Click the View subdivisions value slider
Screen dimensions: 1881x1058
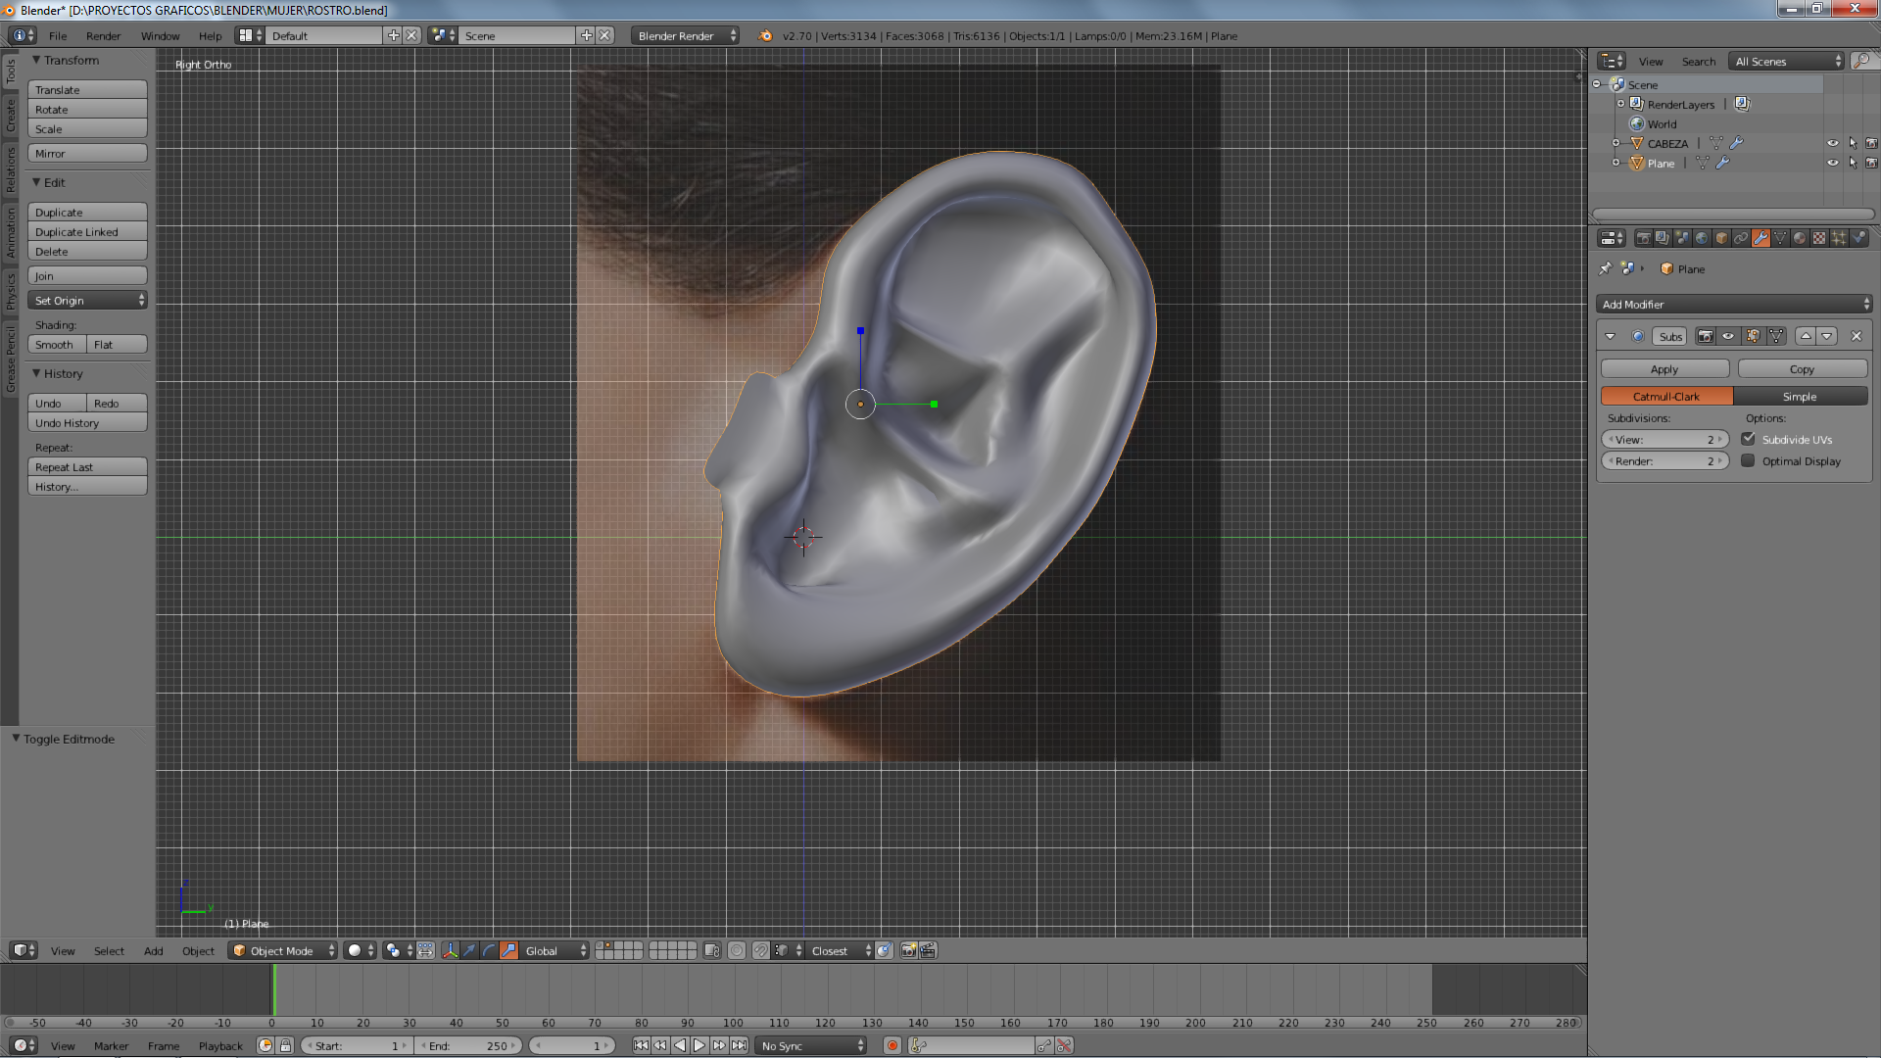click(x=1664, y=439)
